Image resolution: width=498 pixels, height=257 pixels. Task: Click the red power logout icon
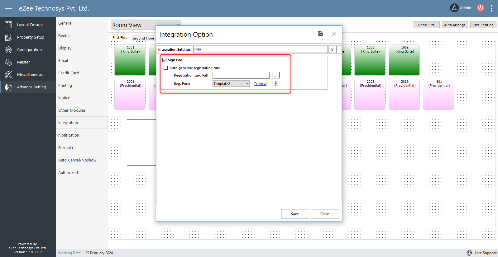(481, 8)
